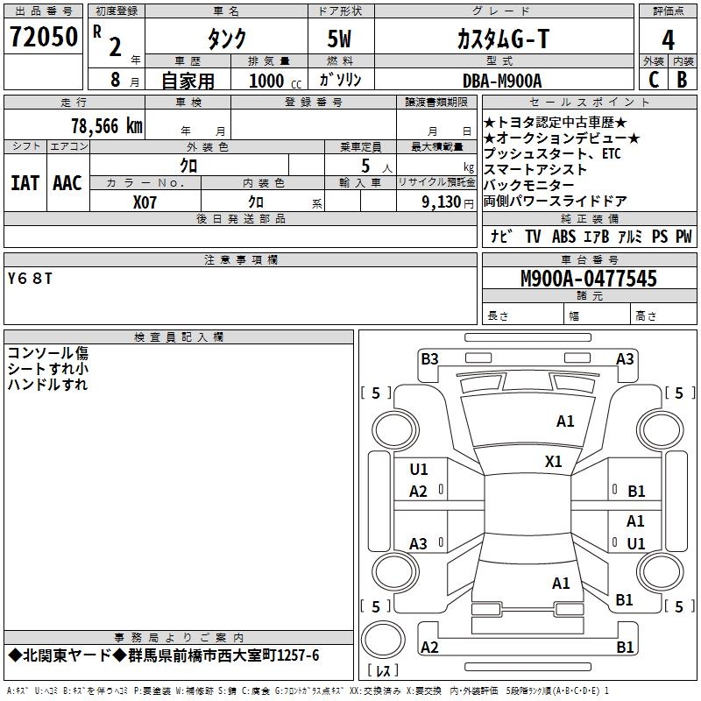Screen dimensions: 701x701
Task: Select inspector note "コンソール傷"
Action: coord(48,353)
